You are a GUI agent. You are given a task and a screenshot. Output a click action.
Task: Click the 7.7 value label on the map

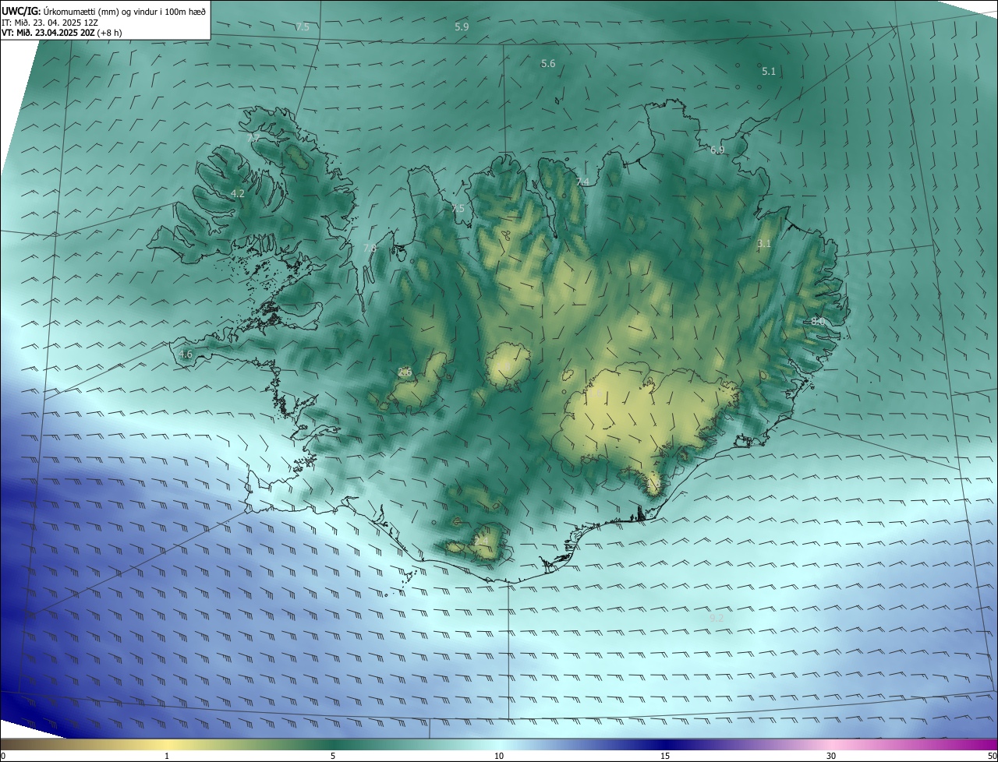[253, 138]
